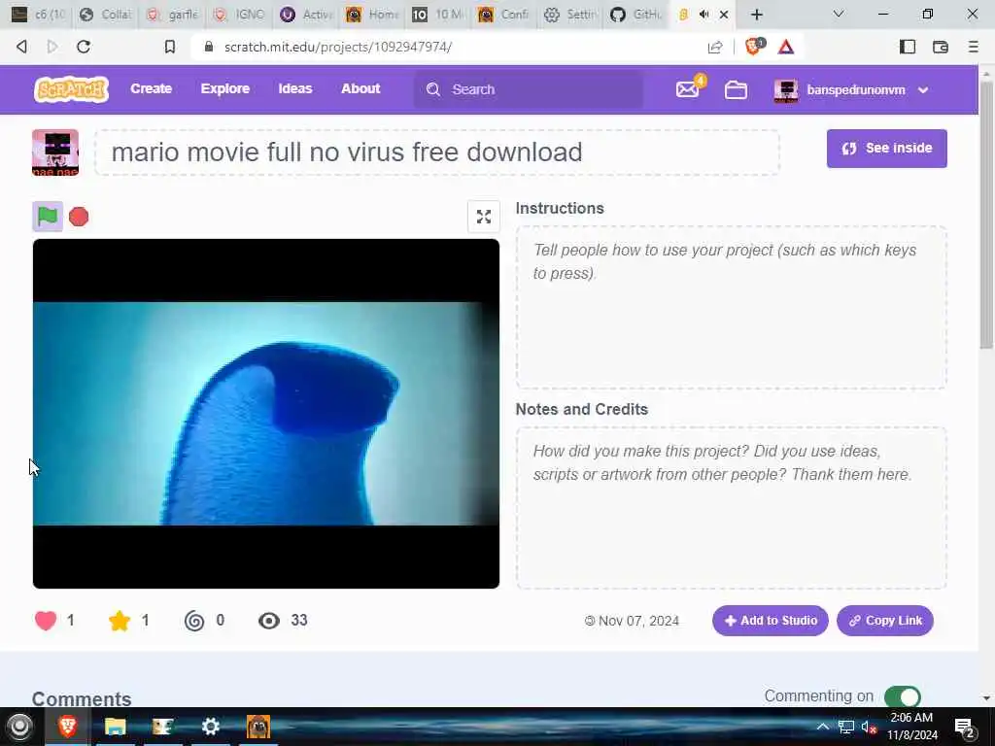Image resolution: width=995 pixels, height=746 pixels.
Task: Go to the Ideas page
Action: (295, 88)
